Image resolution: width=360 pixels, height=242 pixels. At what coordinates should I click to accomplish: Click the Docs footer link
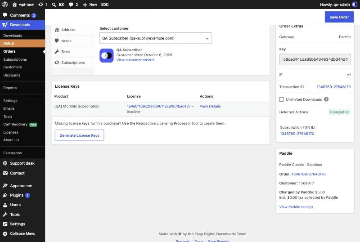coord(199,241)
